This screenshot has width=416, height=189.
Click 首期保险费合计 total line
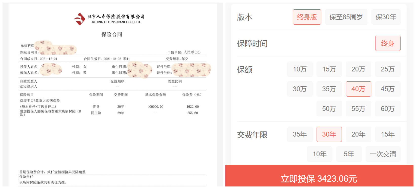53,172
